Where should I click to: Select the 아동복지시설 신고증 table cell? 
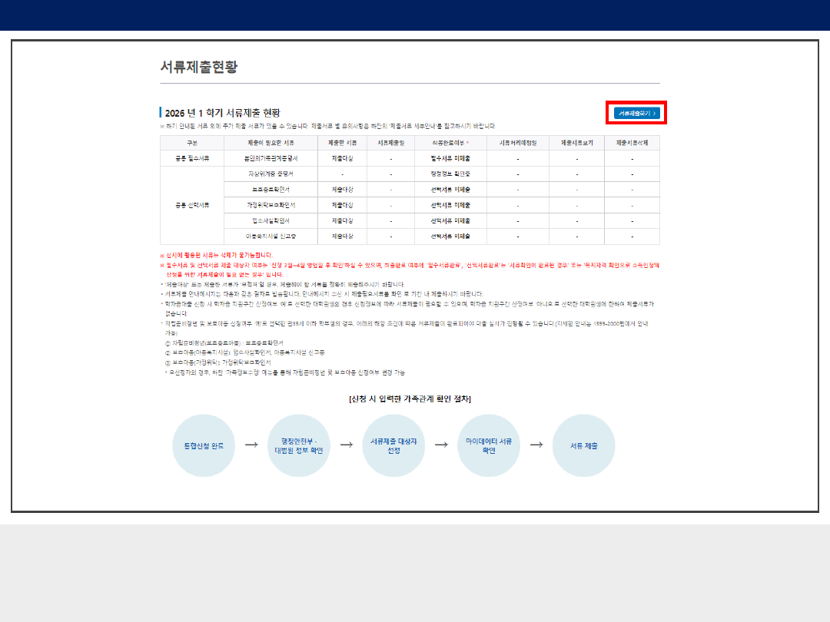tap(271, 237)
